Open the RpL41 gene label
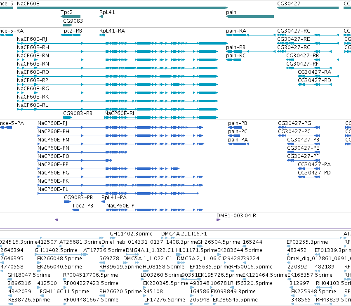351x306 pixels. point(107,12)
